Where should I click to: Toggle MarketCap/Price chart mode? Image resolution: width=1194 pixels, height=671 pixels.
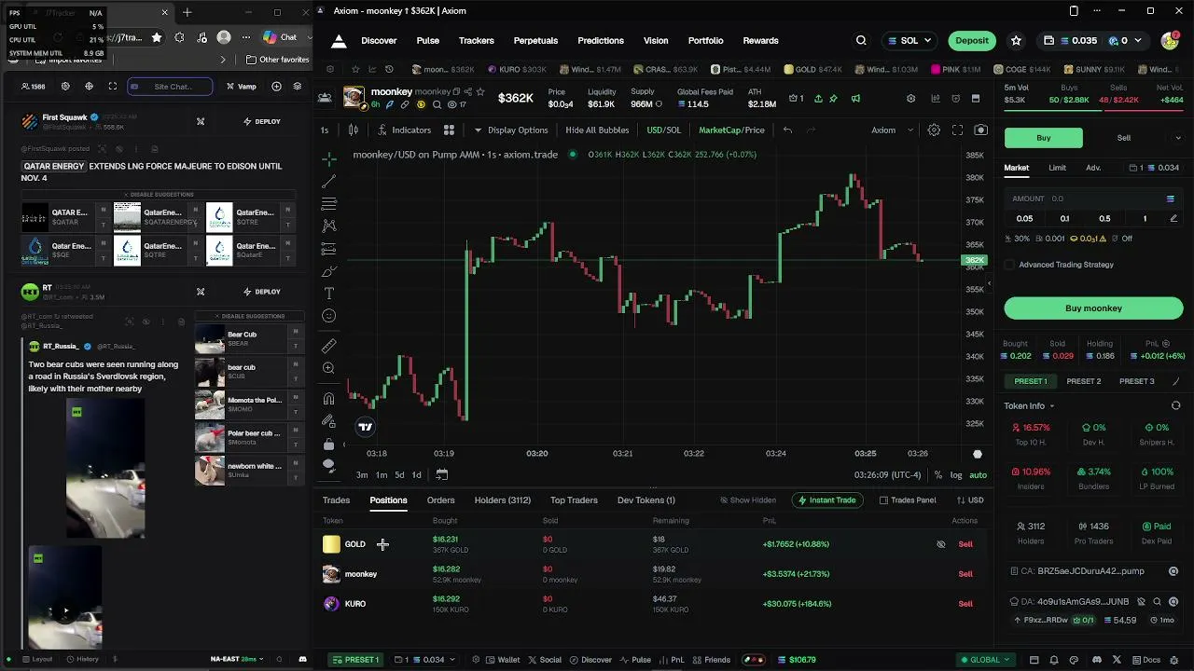(x=731, y=130)
